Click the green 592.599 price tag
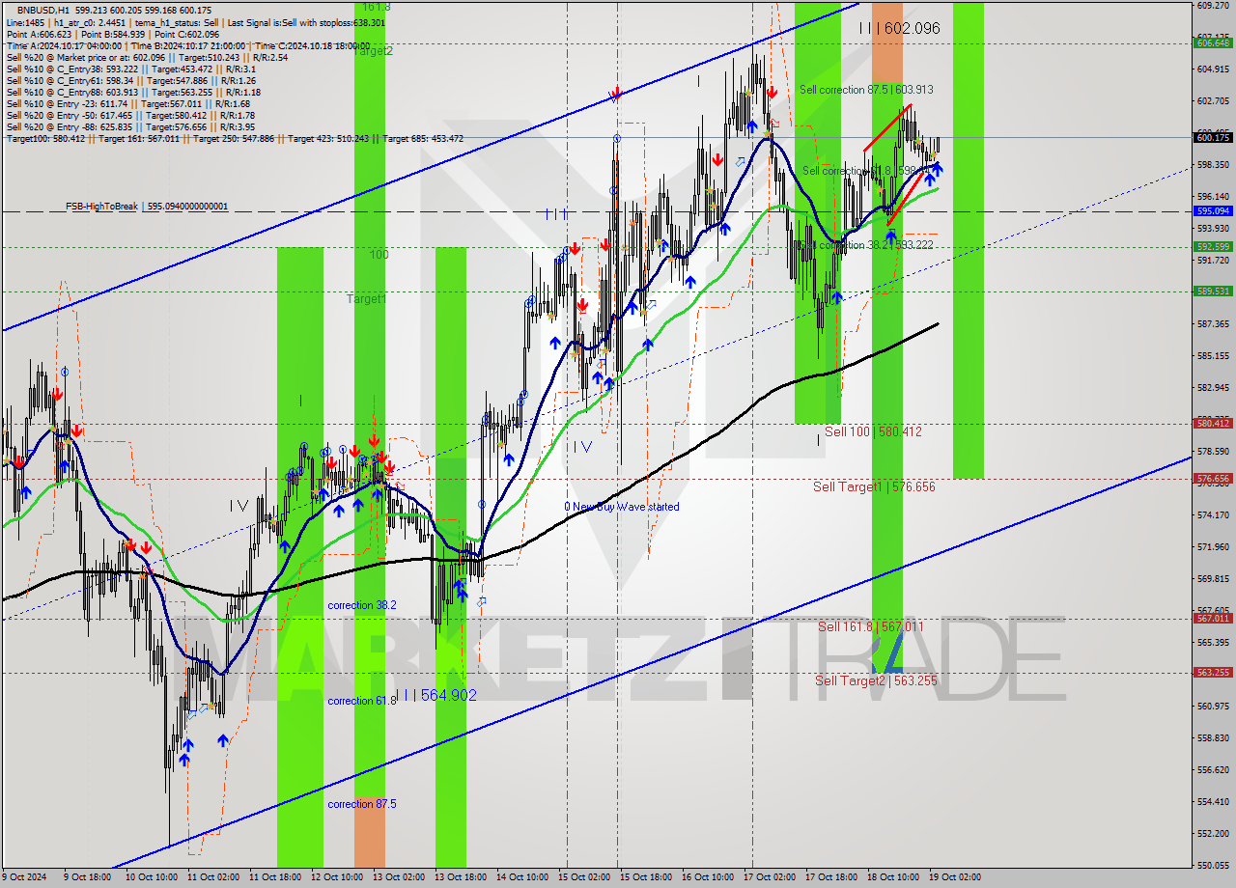 tap(1213, 247)
